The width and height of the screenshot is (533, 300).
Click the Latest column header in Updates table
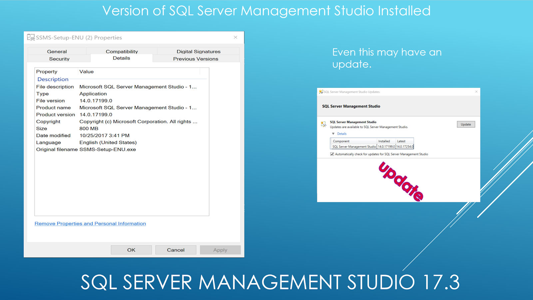(405, 141)
